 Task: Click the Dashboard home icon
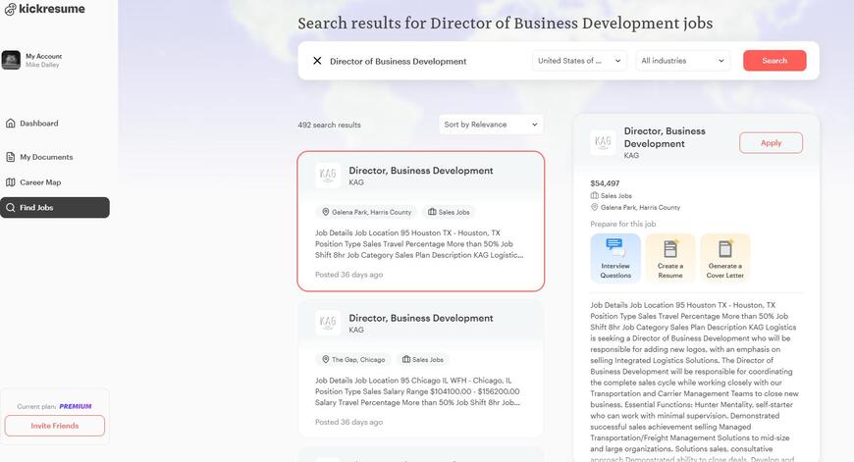point(11,123)
